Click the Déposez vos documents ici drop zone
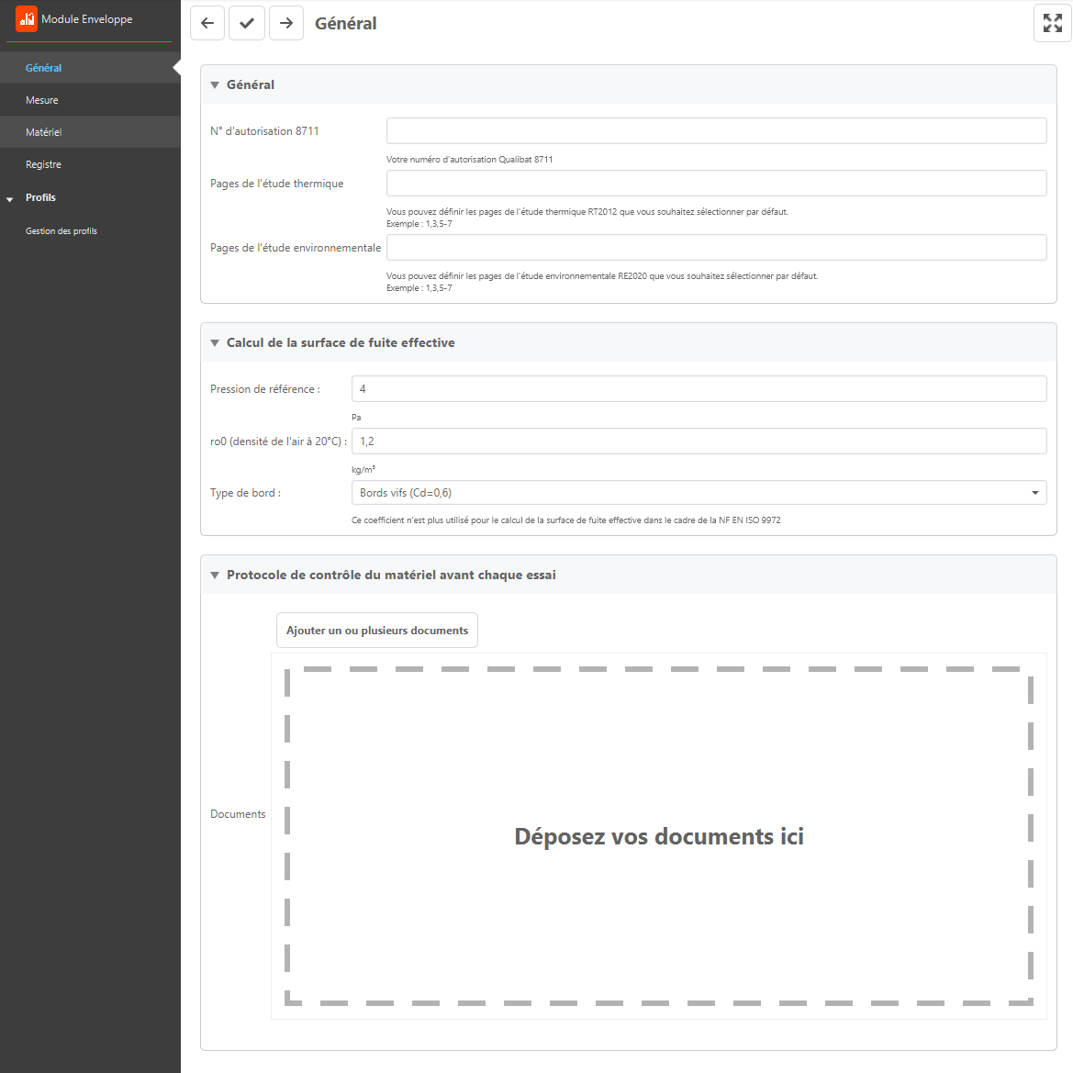This screenshot has height=1073, width=1073. [x=659, y=836]
